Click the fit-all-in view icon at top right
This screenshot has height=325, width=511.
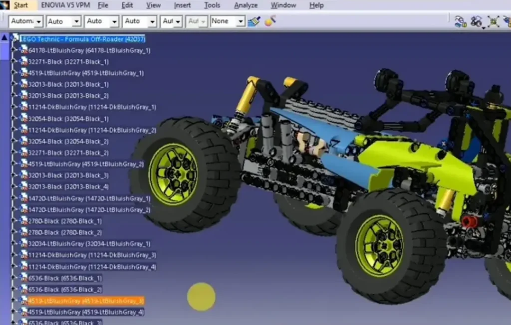(493, 21)
